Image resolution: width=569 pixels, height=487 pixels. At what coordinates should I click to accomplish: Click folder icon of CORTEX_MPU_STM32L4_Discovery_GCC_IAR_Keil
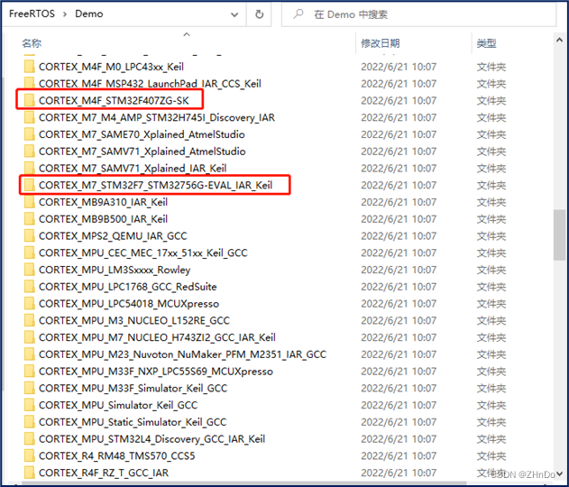[30, 439]
